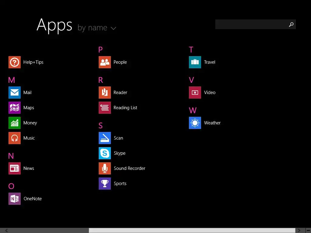Image resolution: width=311 pixels, height=233 pixels.
Task: Click the letter W group header
Action: [193, 110]
